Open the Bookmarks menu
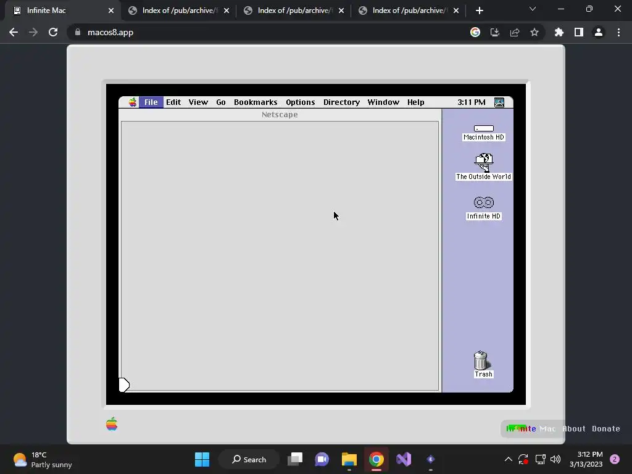This screenshot has width=632, height=474. tap(256, 102)
